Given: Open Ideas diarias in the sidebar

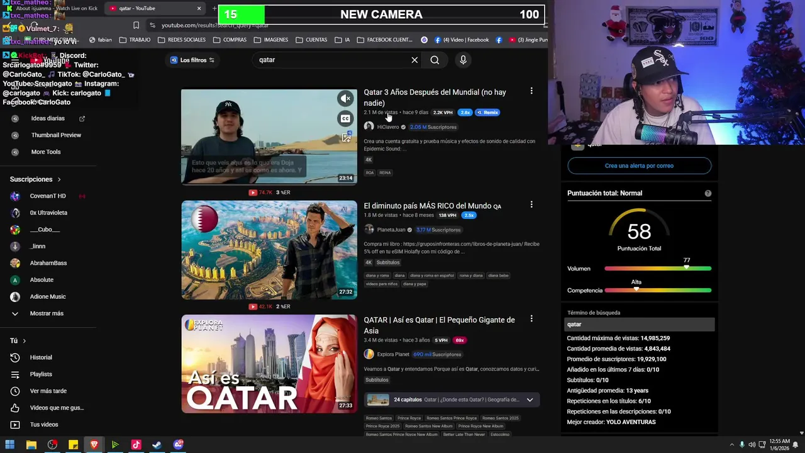Looking at the screenshot, I should coord(48,118).
